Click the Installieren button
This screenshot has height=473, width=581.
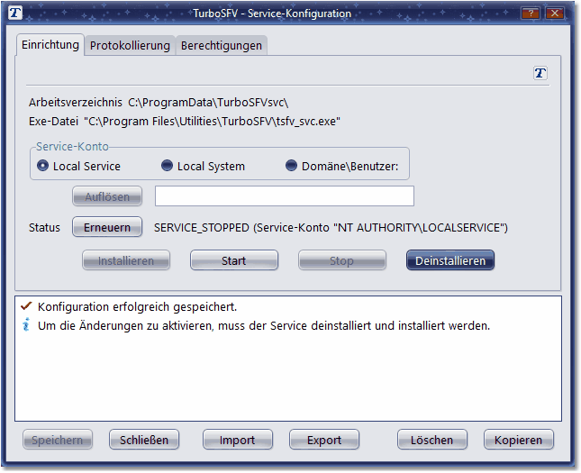[x=126, y=260]
